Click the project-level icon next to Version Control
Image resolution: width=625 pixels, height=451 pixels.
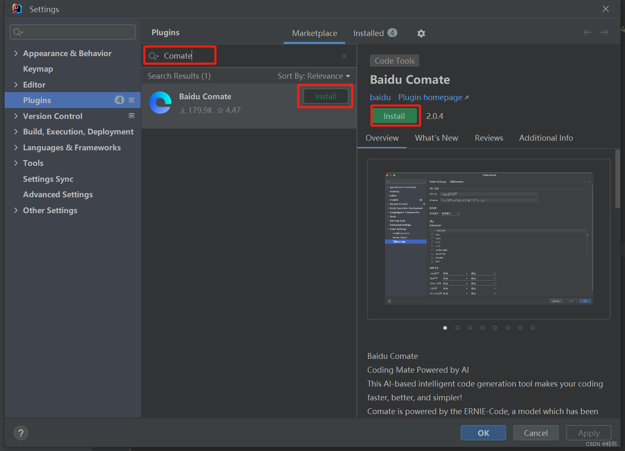click(x=132, y=116)
